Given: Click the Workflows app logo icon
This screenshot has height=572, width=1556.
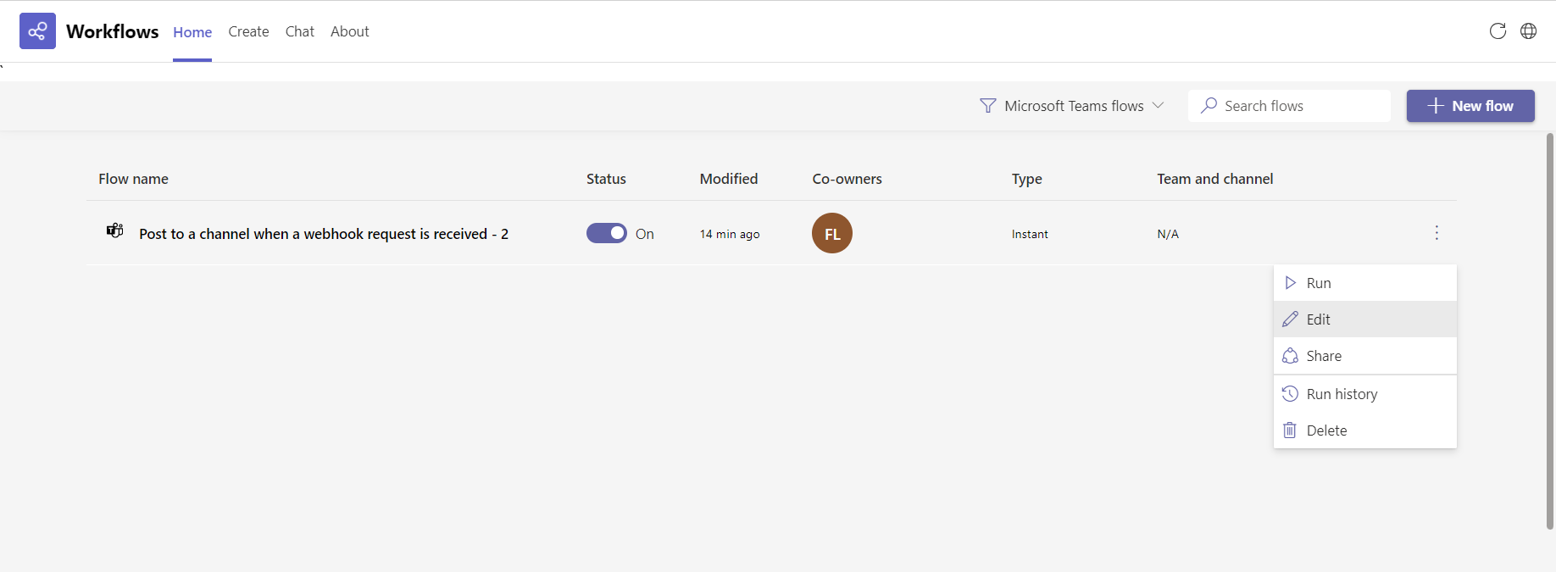Looking at the screenshot, I should (37, 31).
